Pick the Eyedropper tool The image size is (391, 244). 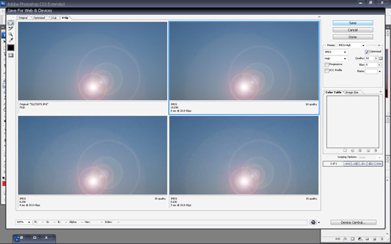pos(10,40)
